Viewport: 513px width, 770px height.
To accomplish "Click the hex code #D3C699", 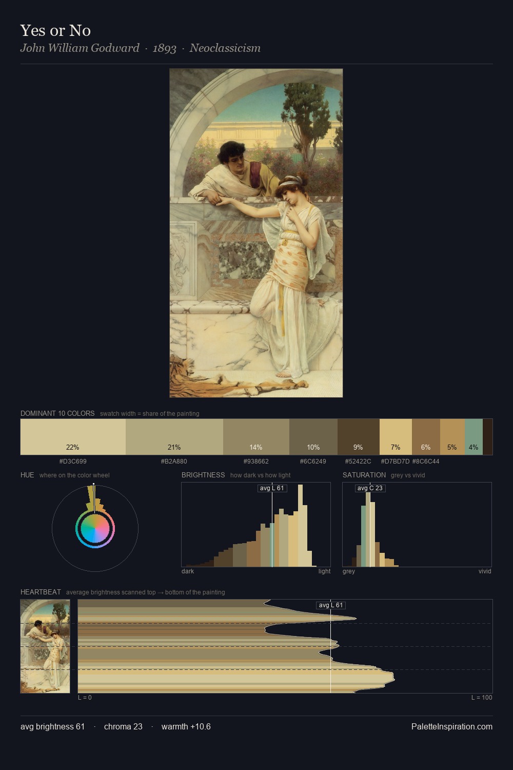I will (73, 461).
